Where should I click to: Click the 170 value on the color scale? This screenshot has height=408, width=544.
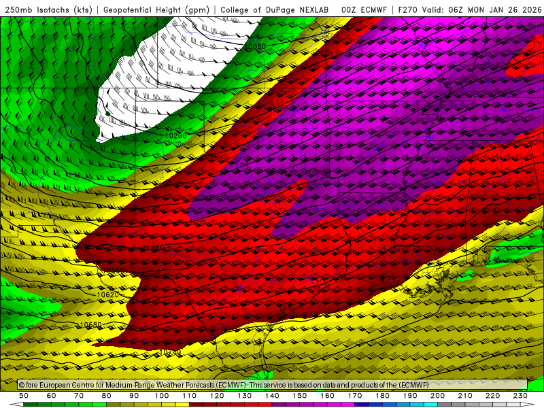coord(354,396)
